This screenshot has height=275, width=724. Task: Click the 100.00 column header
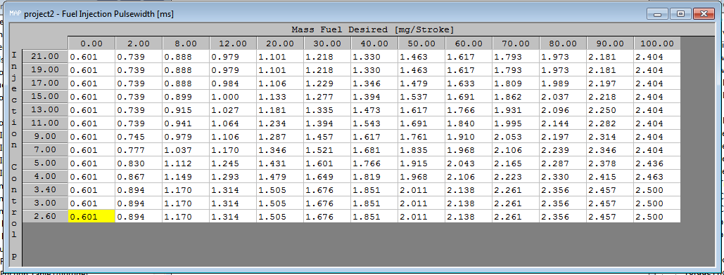657,43
